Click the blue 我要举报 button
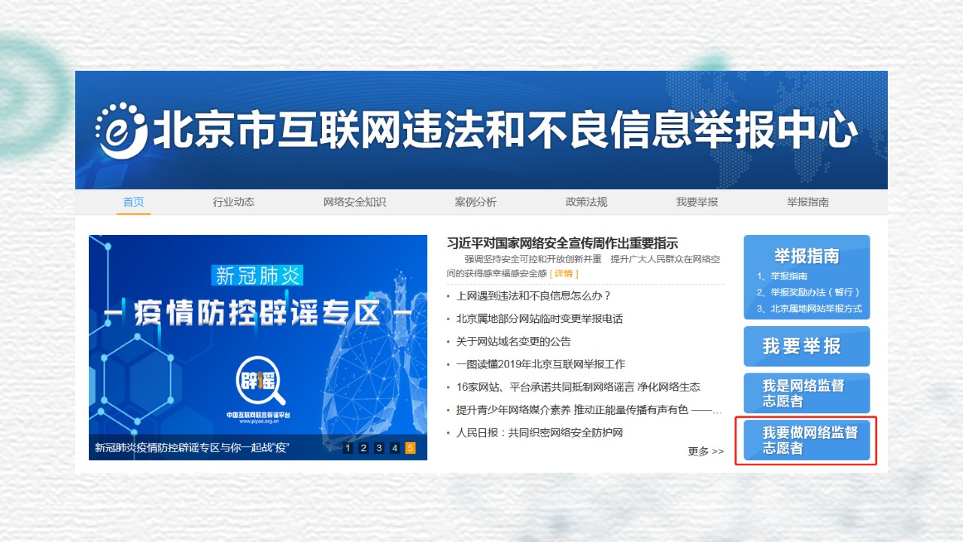963x542 pixels. pos(807,346)
